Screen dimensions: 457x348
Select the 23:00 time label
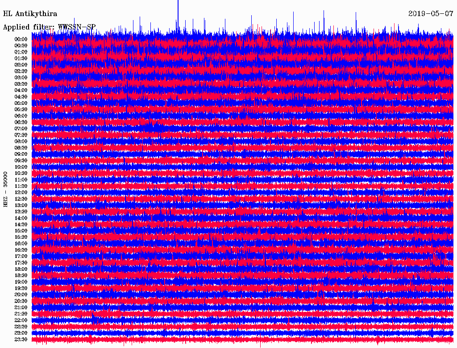click(x=21, y=333)
